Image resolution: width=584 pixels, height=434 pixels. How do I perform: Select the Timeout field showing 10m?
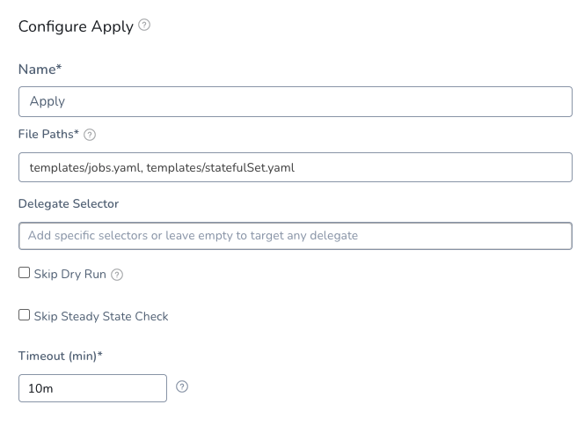tap(92, 388)
